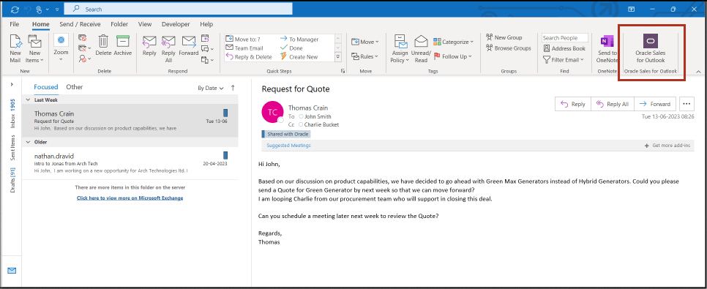The width and height of the screenshot is (707, 289).
Task: Open Sent Items folder in sidebar
Action: [x=12, y=149]
